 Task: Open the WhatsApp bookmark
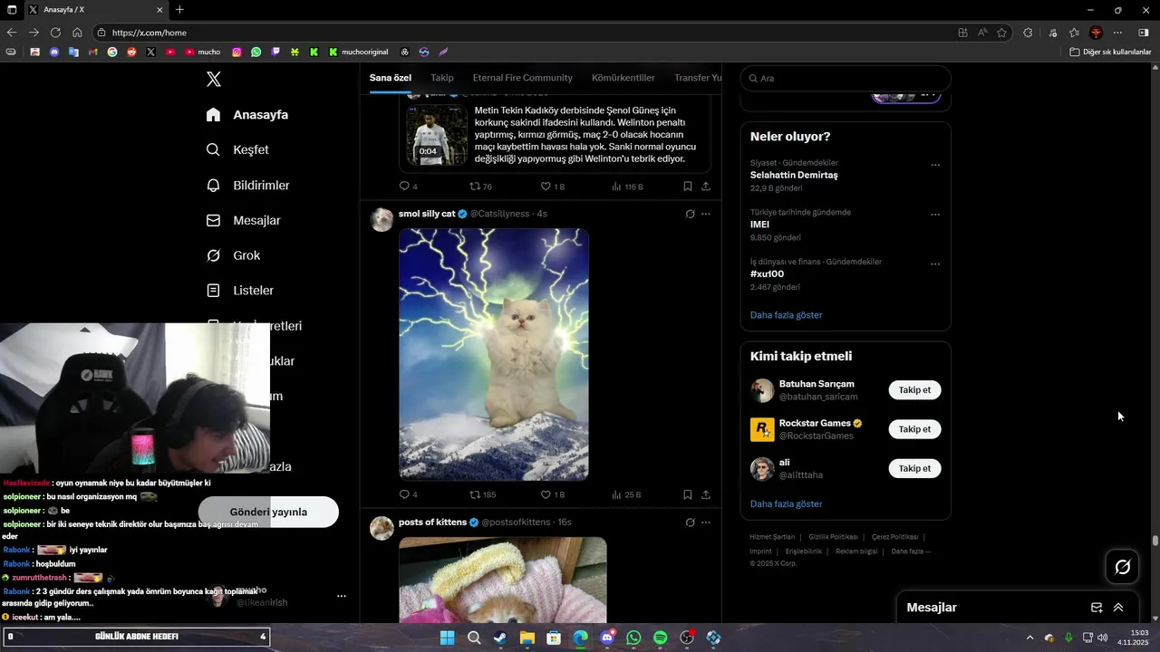tap(256, 52)
